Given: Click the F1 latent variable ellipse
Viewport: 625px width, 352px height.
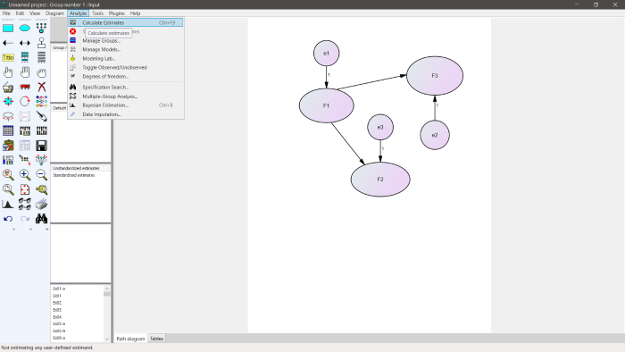Looking at the screenshot, I should [327, 105].
